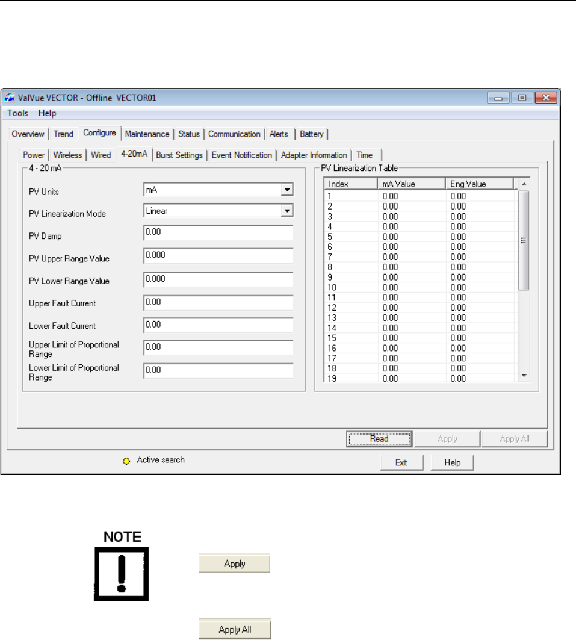Open the Battery tab

coord(311,134)
